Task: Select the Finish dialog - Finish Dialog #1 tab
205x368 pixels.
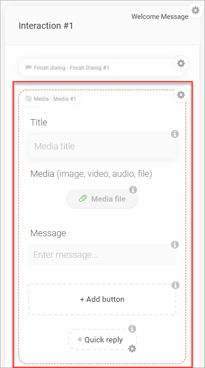Action: pyautogui.click(x=67, y=67)
